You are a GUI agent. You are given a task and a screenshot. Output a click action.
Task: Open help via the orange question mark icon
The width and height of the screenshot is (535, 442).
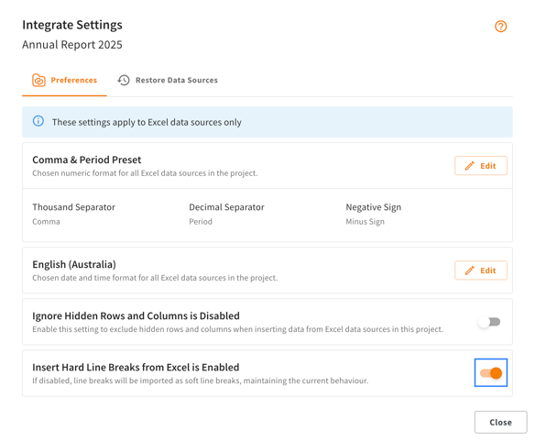[500, 27]
